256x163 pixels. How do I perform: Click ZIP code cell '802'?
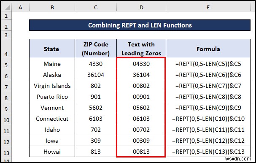click(96, 85)
